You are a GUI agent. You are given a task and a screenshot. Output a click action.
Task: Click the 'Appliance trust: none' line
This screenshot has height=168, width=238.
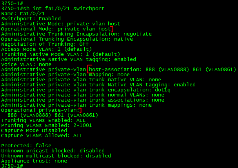(x=34, y=161)
